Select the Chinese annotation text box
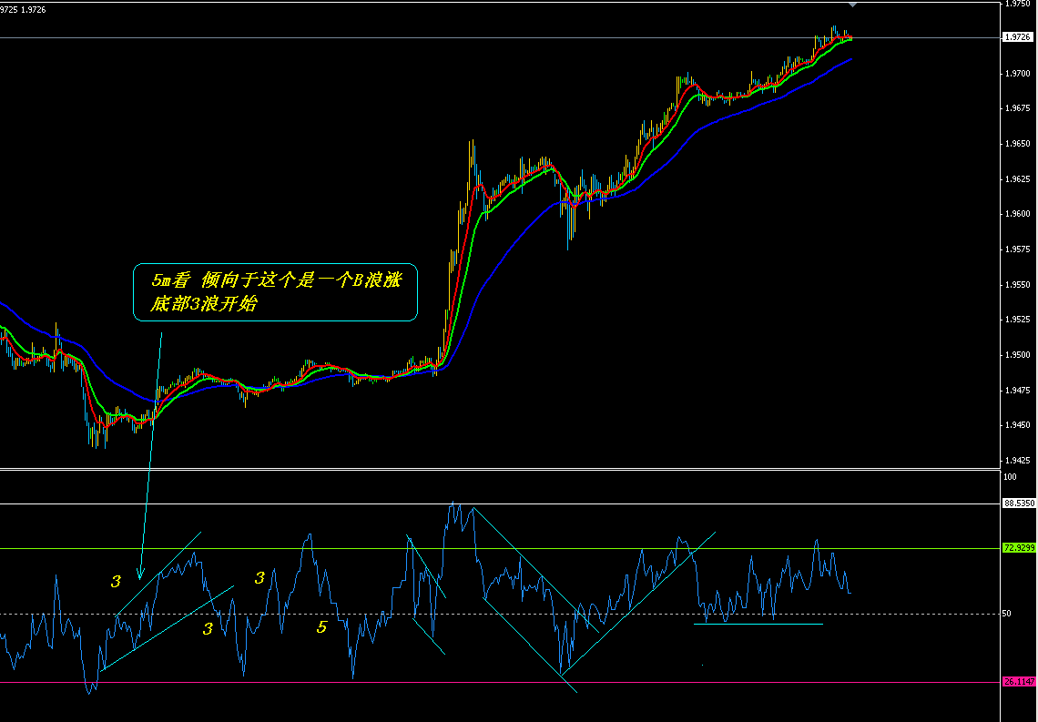 coord(275,292)
